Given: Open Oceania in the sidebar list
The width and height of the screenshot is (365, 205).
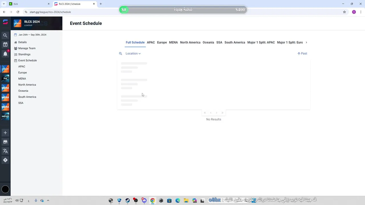Looking at the screenshot, I should point(23,91).
